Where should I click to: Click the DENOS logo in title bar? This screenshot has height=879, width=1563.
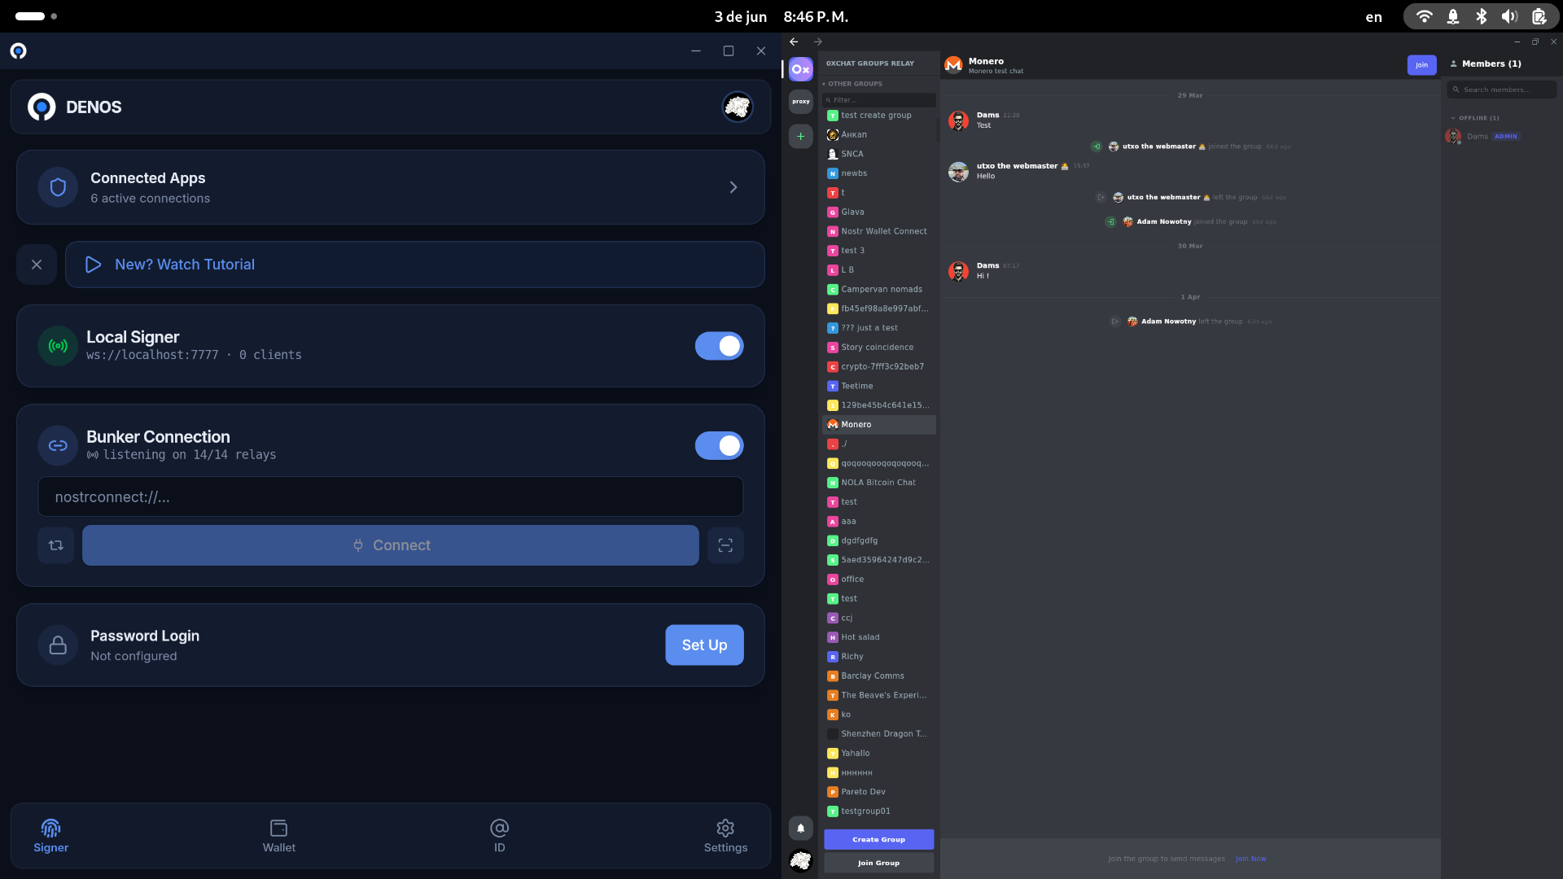tap(19, 51)
